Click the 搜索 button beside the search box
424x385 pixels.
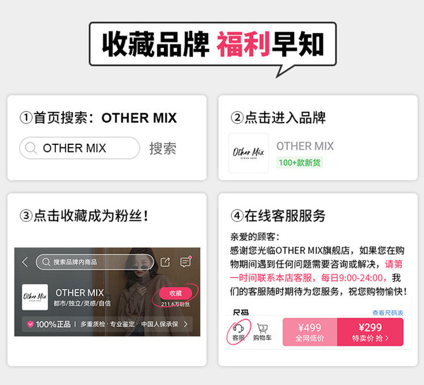[163, 148]
